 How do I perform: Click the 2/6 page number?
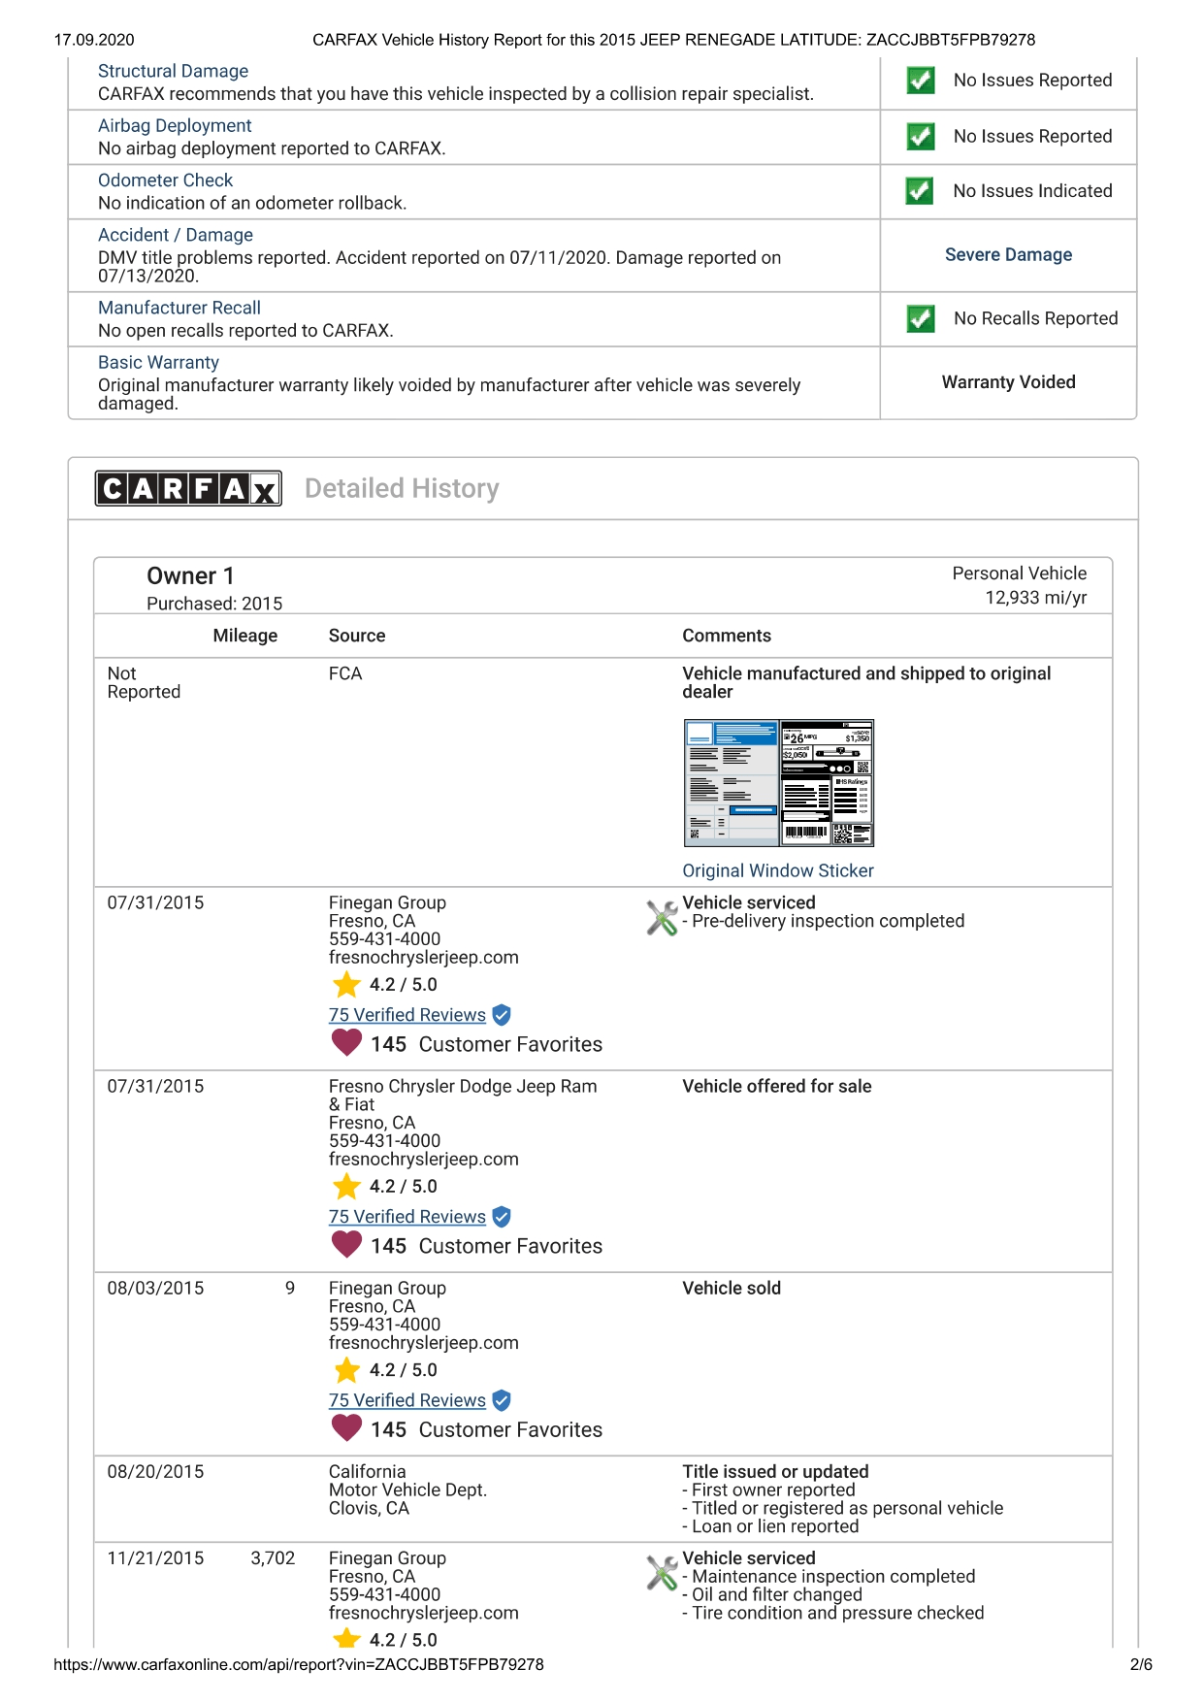[1141, 1664]
